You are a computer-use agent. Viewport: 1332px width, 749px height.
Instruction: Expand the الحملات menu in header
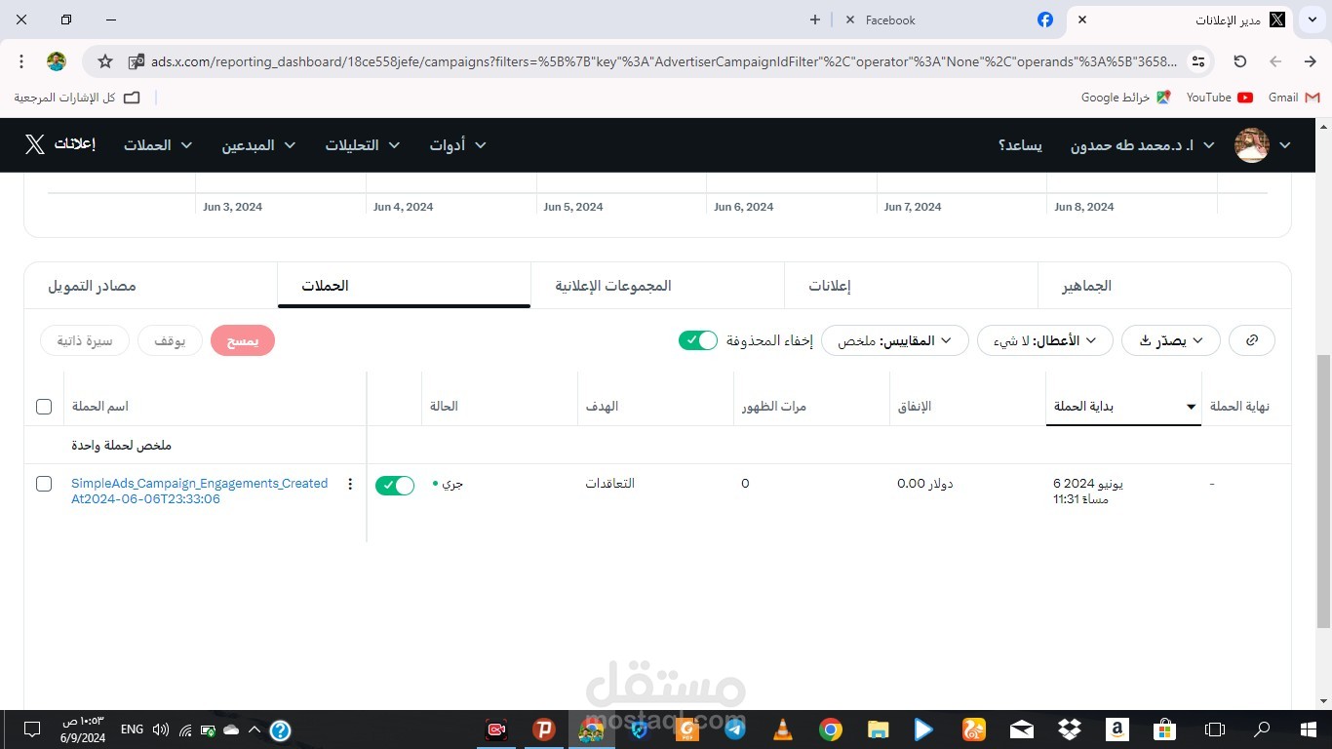pos(158,145)
